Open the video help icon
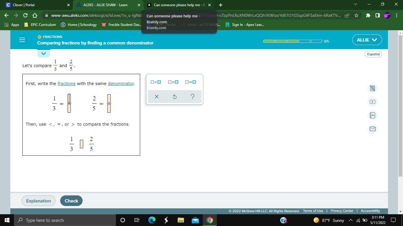 click(x=372, y=102)
